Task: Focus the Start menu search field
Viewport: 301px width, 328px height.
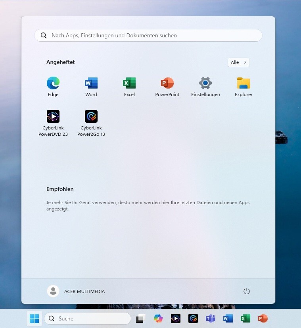Action: click(x=148, y=35)
